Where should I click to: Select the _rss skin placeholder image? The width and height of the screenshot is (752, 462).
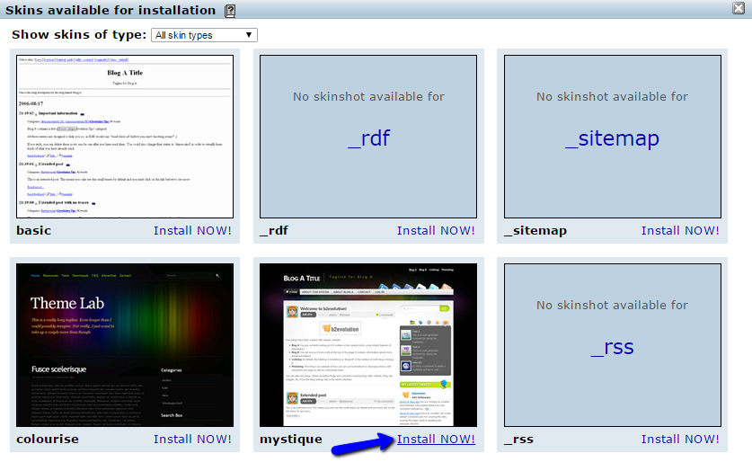[612, 345]
